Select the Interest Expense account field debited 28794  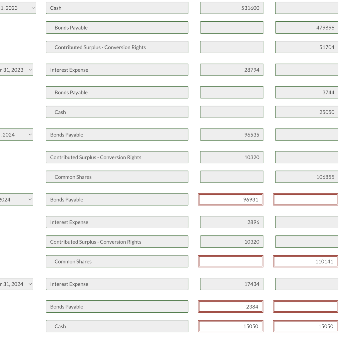(117, 70)
